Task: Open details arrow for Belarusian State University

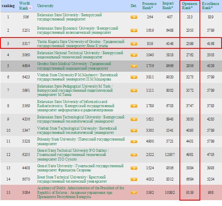Action: tap(134, 17)
